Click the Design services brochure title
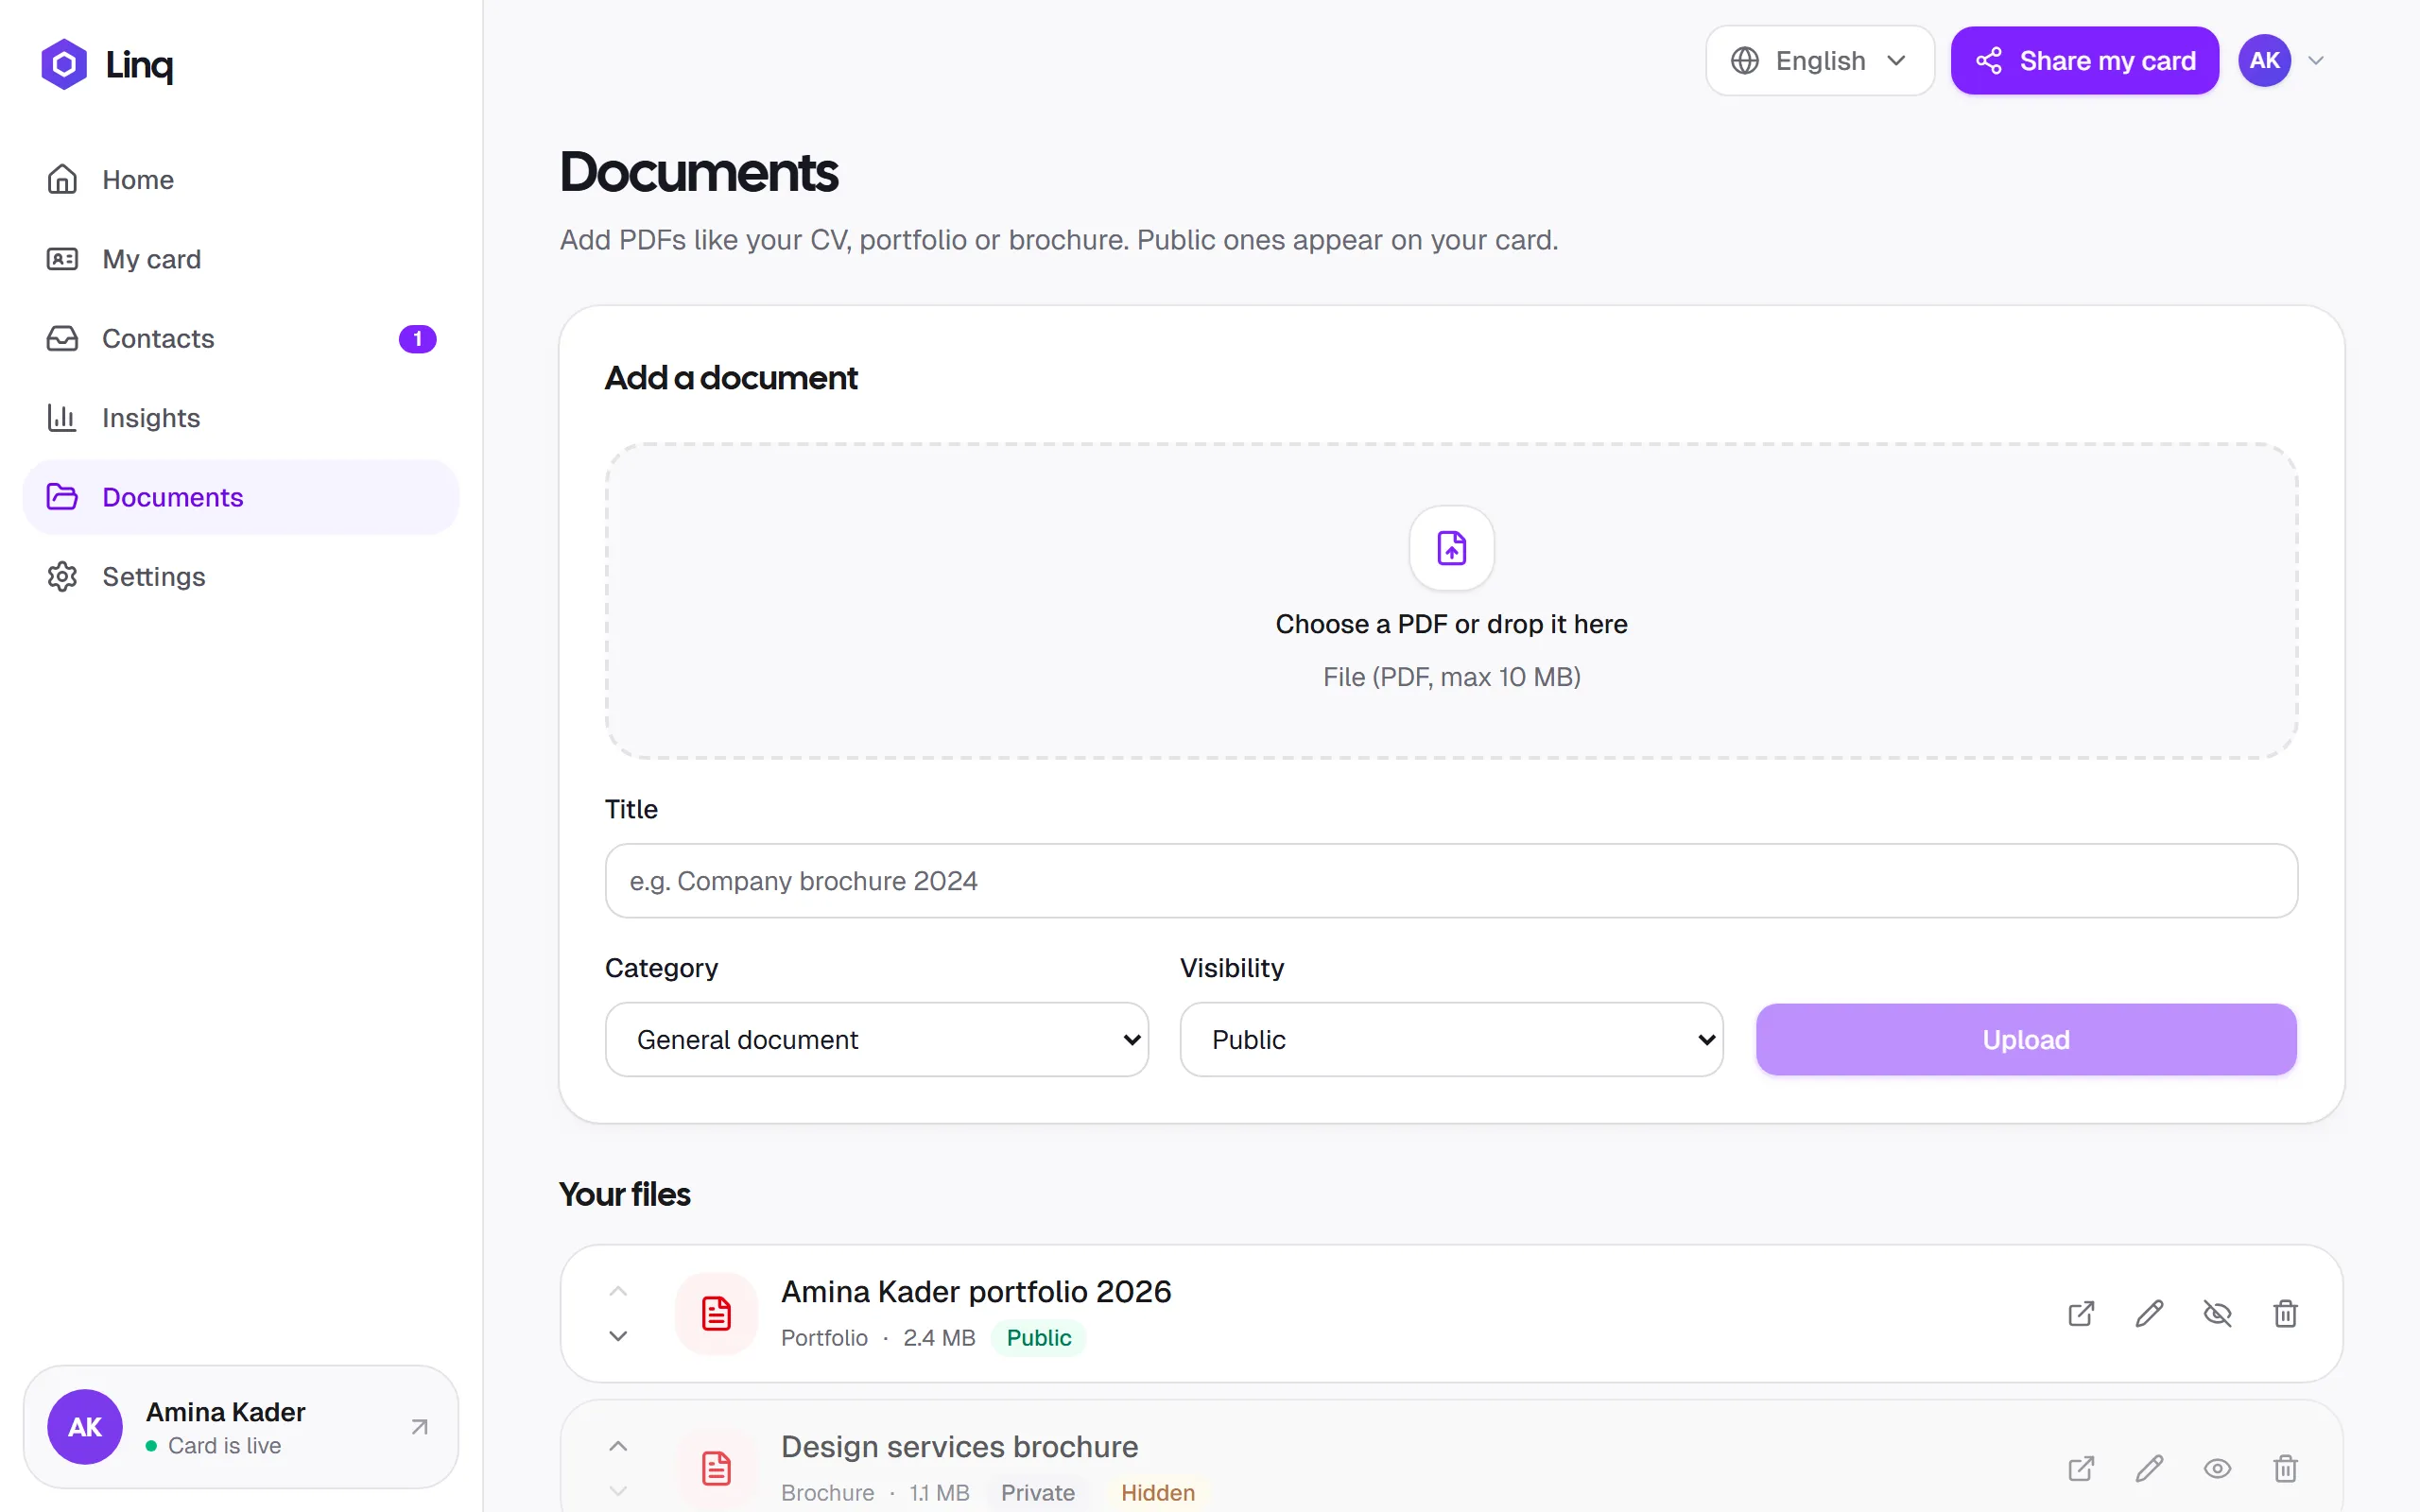The image size is (2420, 1512). (960, 1447)
